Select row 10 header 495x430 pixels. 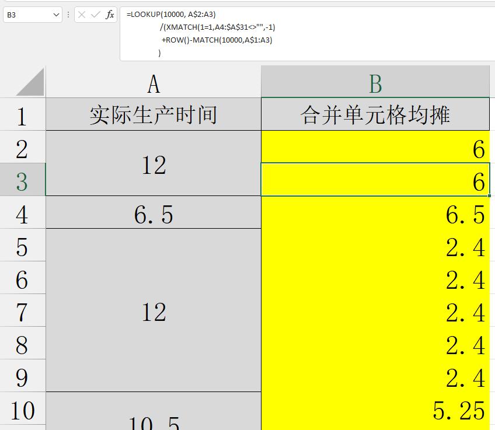point(23,408)
